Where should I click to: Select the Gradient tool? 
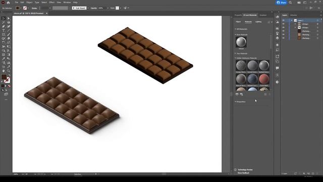coord(9,55)
